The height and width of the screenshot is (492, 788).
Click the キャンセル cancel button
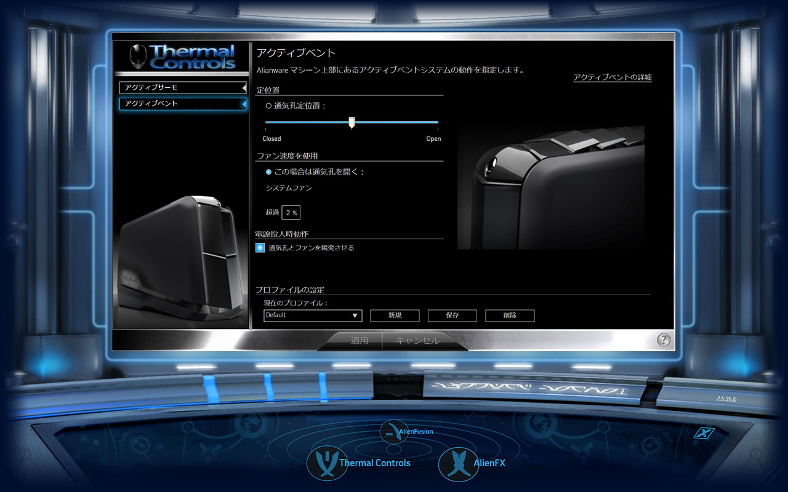tap(417, 341)
